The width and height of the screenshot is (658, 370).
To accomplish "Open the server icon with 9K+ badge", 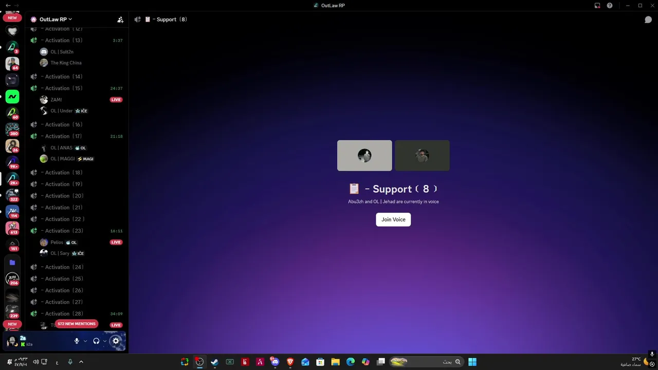I will 12,162.
